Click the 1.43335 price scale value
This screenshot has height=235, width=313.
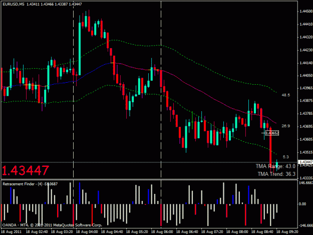(306, 178)
